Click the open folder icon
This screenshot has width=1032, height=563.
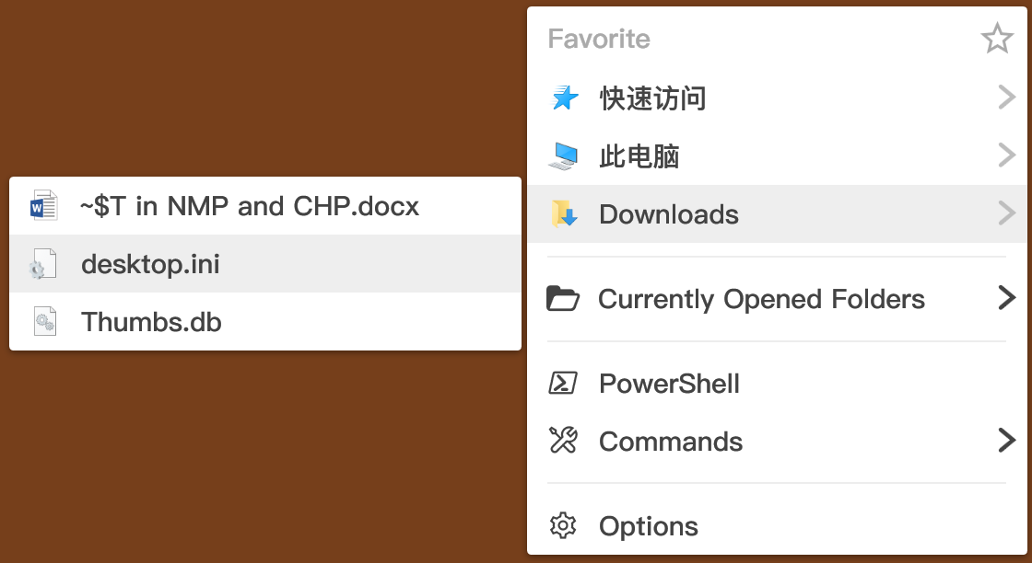pyautogui.click(x=563, y=299)
